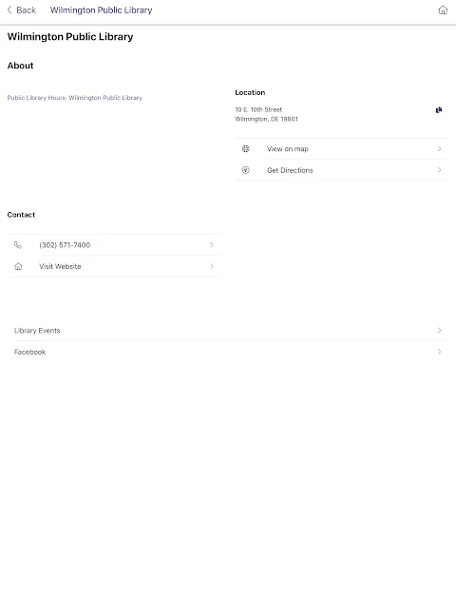Go Back to previous page
Image resolution: width=456 pixels, height=595 pixels.
tap(22, 10)
